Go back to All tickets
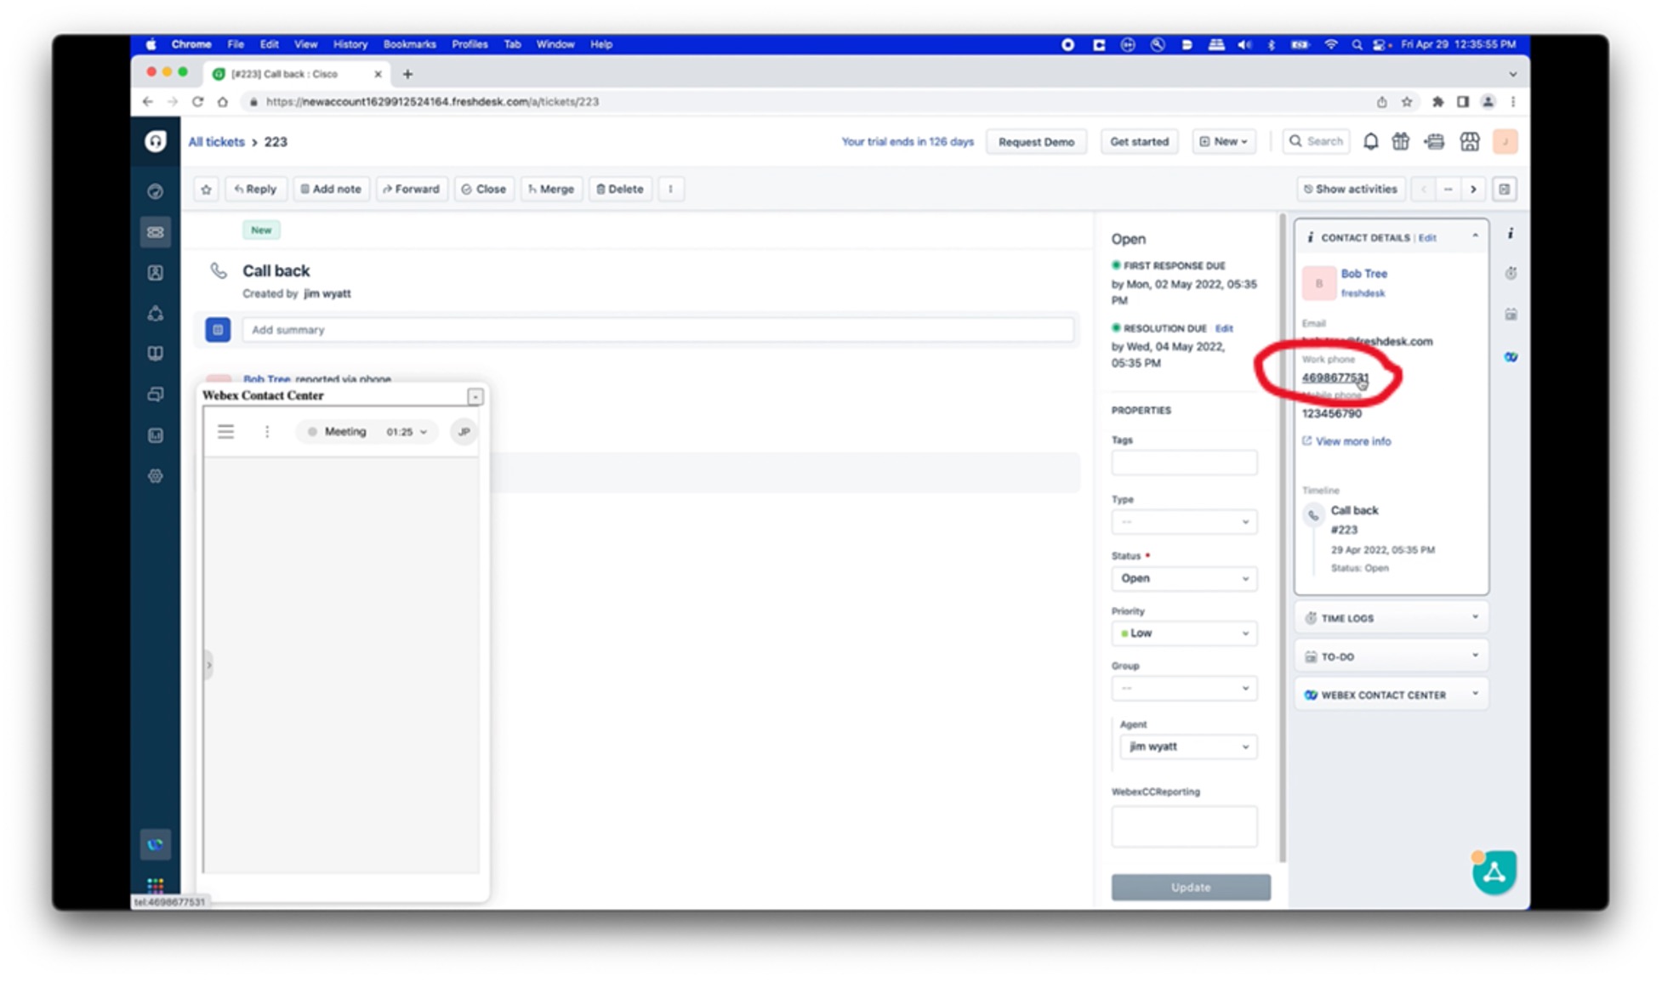Viewport: 1662px width, 982px height. coord(216,142)
